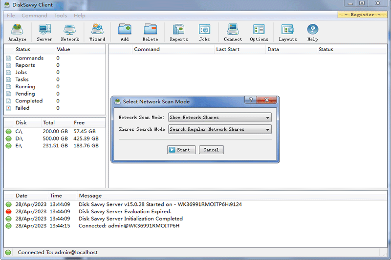
Task: Open the Options toolbar icon
Action: (x=259, y=32)
